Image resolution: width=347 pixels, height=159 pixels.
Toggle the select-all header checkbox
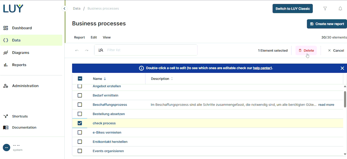point(80,78)
